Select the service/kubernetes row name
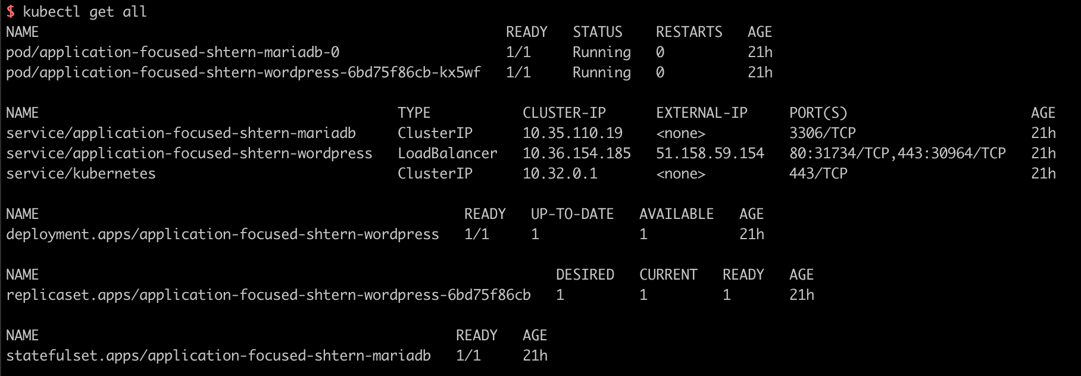1081x376 pixels. pyautogui.click(x=81, y=174)
